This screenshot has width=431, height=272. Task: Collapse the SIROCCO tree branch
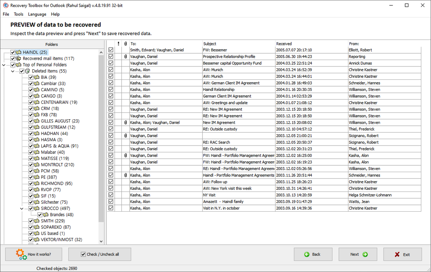22,208
